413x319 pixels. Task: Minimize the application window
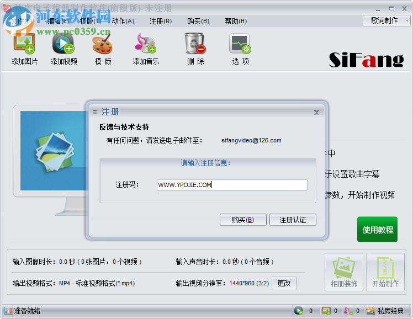point(378,9)
